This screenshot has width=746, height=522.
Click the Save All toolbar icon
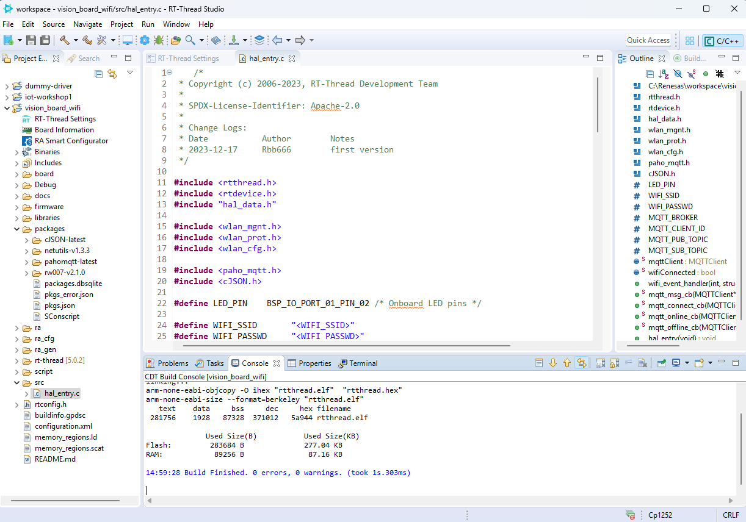pyautogui.click(x=45, y=40)
